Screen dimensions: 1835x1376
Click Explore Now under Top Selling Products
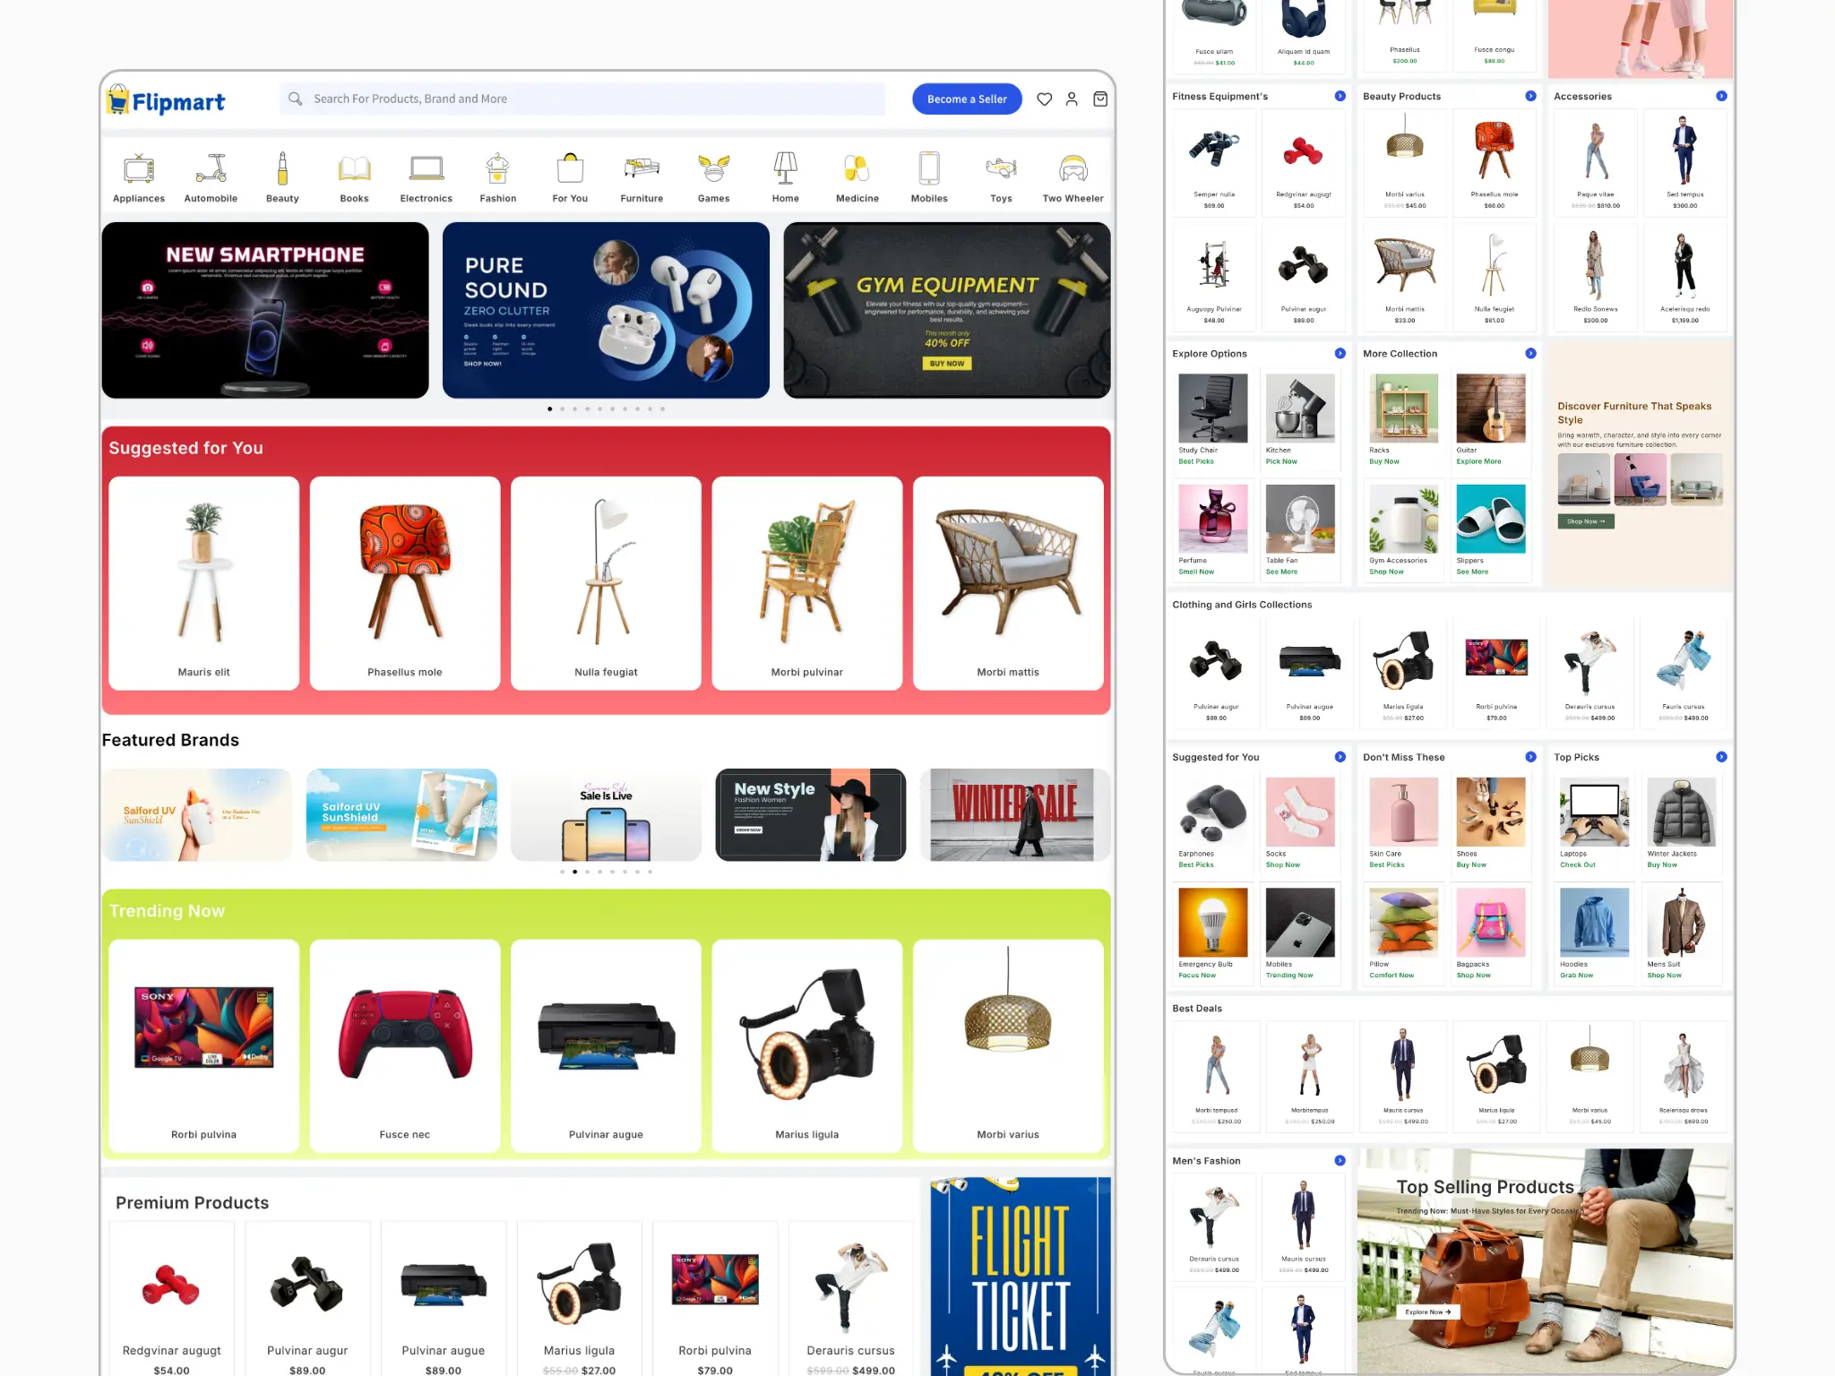click(1426, 1311)
